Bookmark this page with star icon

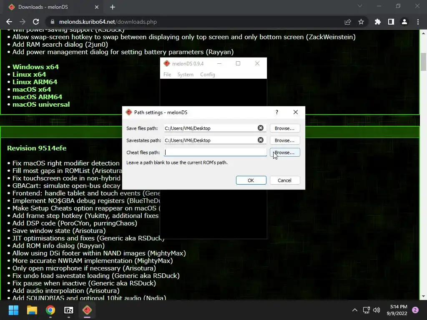point(361,22)
